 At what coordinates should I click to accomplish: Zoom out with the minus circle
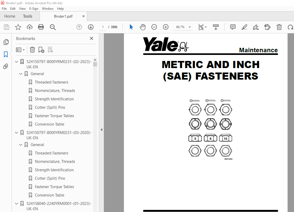(x=154, y=27)
